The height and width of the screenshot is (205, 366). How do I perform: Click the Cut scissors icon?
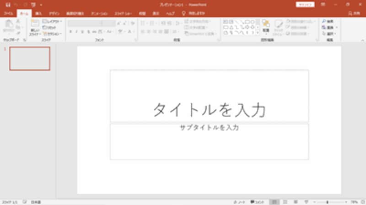point(18,21)
